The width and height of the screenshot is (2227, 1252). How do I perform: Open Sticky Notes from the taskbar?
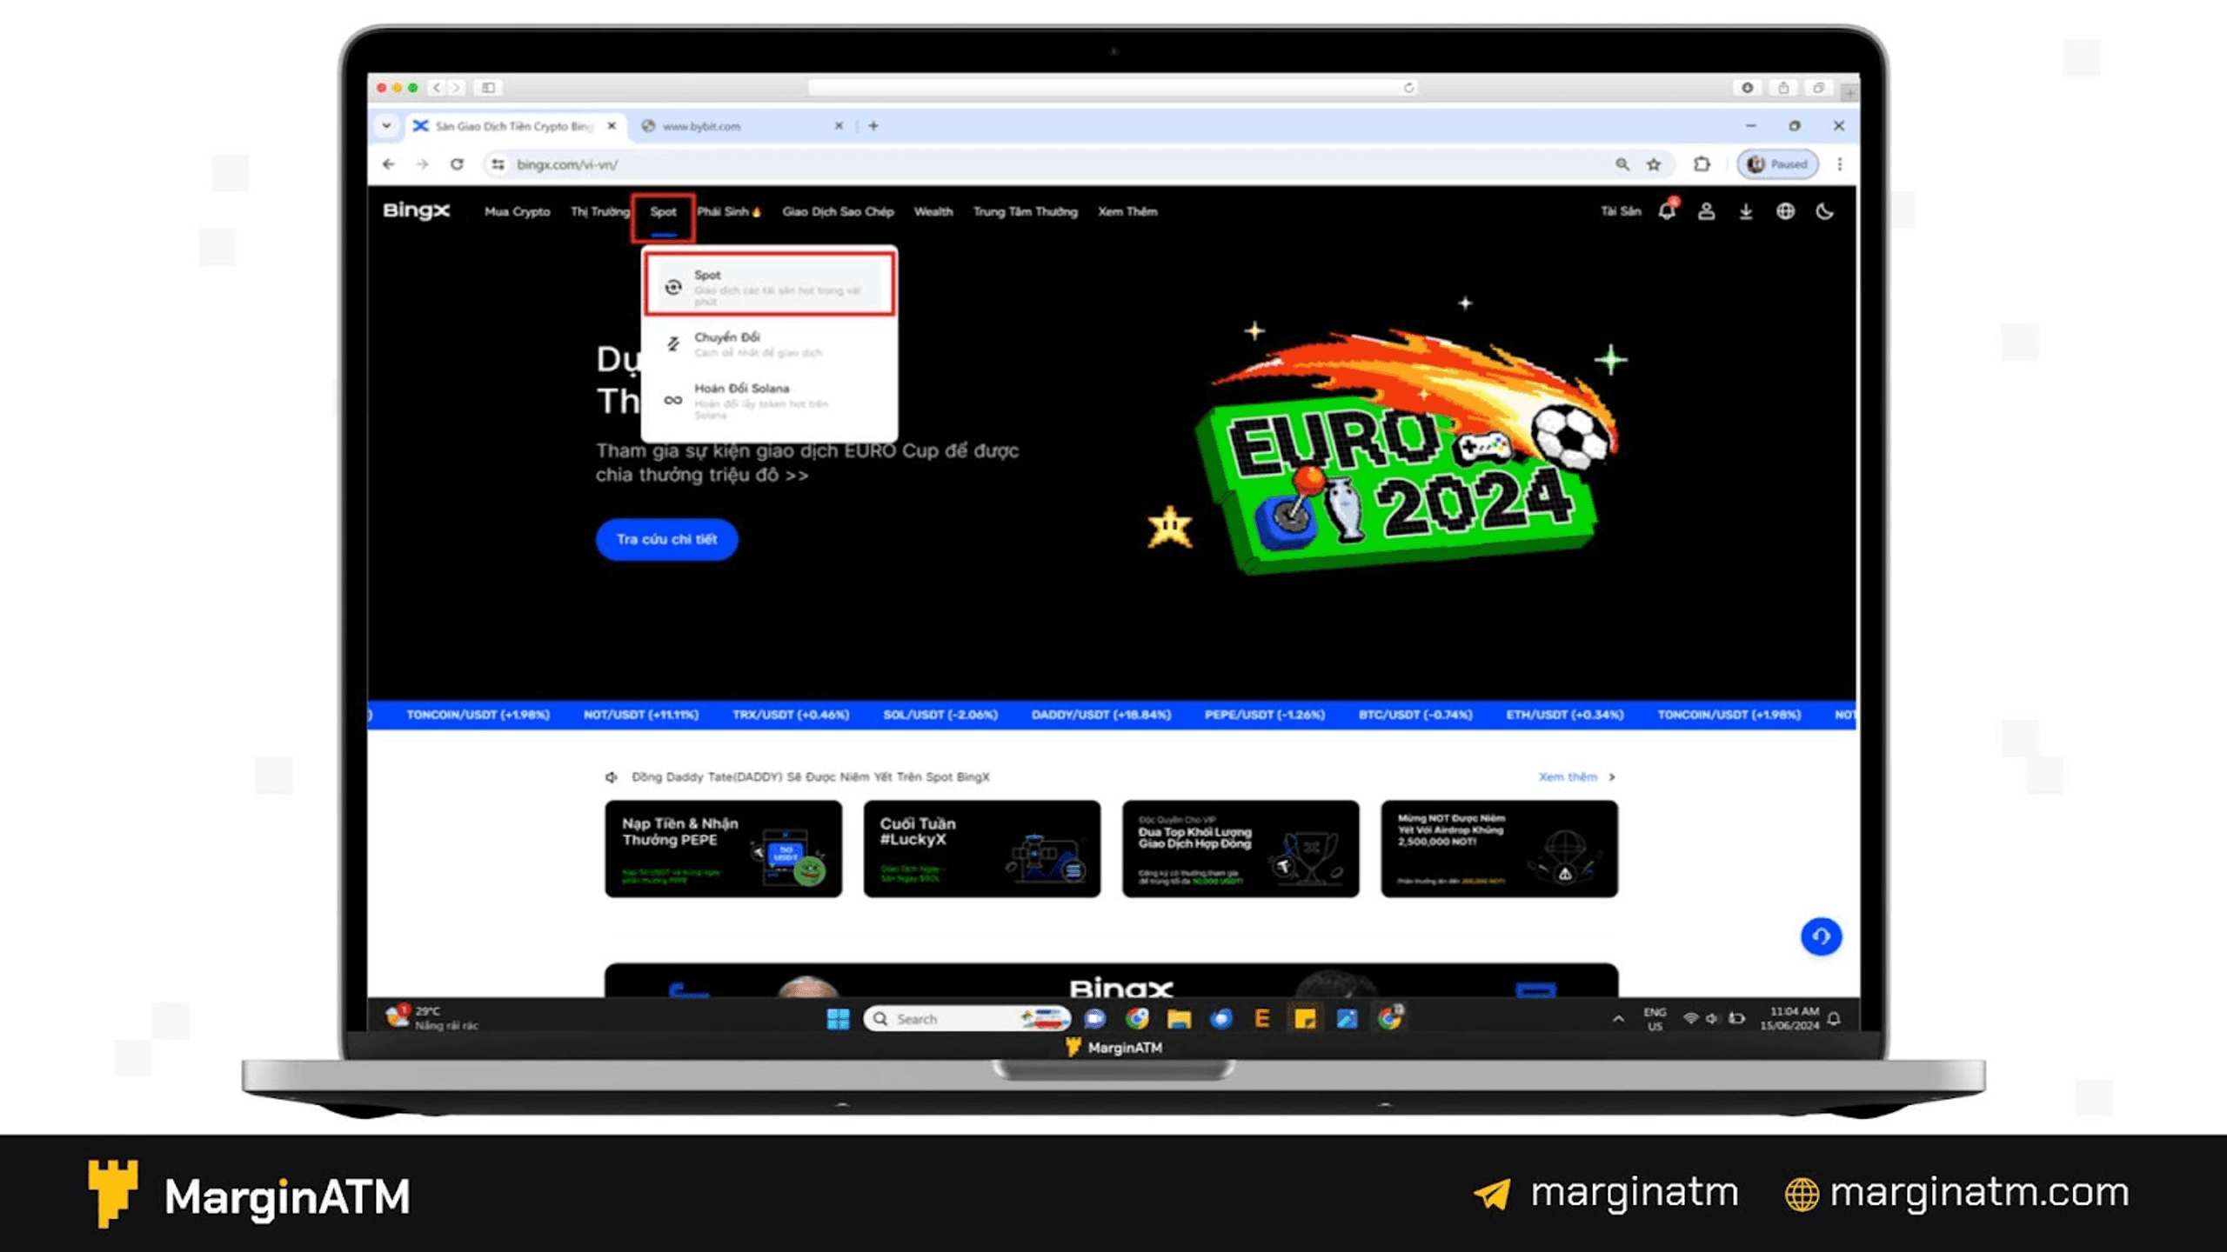click(x=1305, y=1019)
